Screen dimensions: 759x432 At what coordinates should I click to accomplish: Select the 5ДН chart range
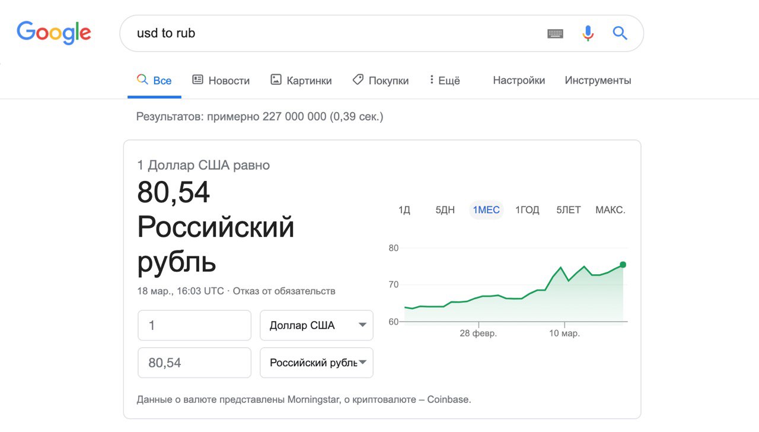pos(445,210)
